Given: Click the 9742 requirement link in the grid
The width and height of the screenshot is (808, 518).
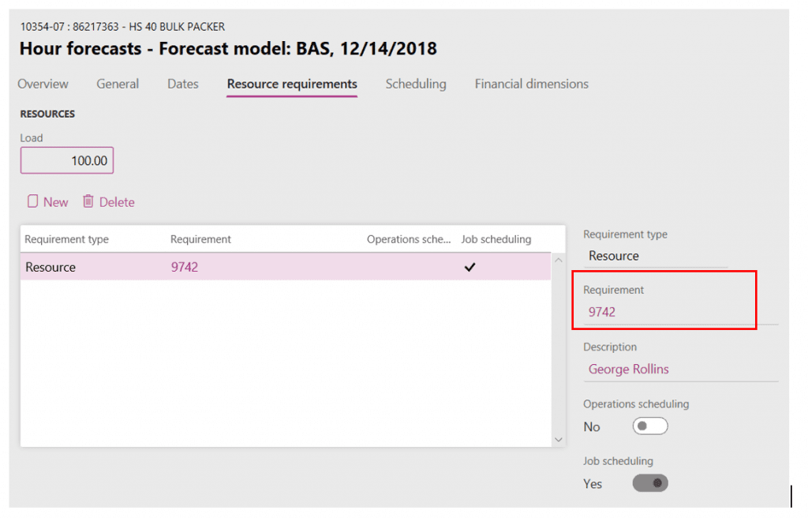Looking at the screenshot, I should [x=185, y=267].
